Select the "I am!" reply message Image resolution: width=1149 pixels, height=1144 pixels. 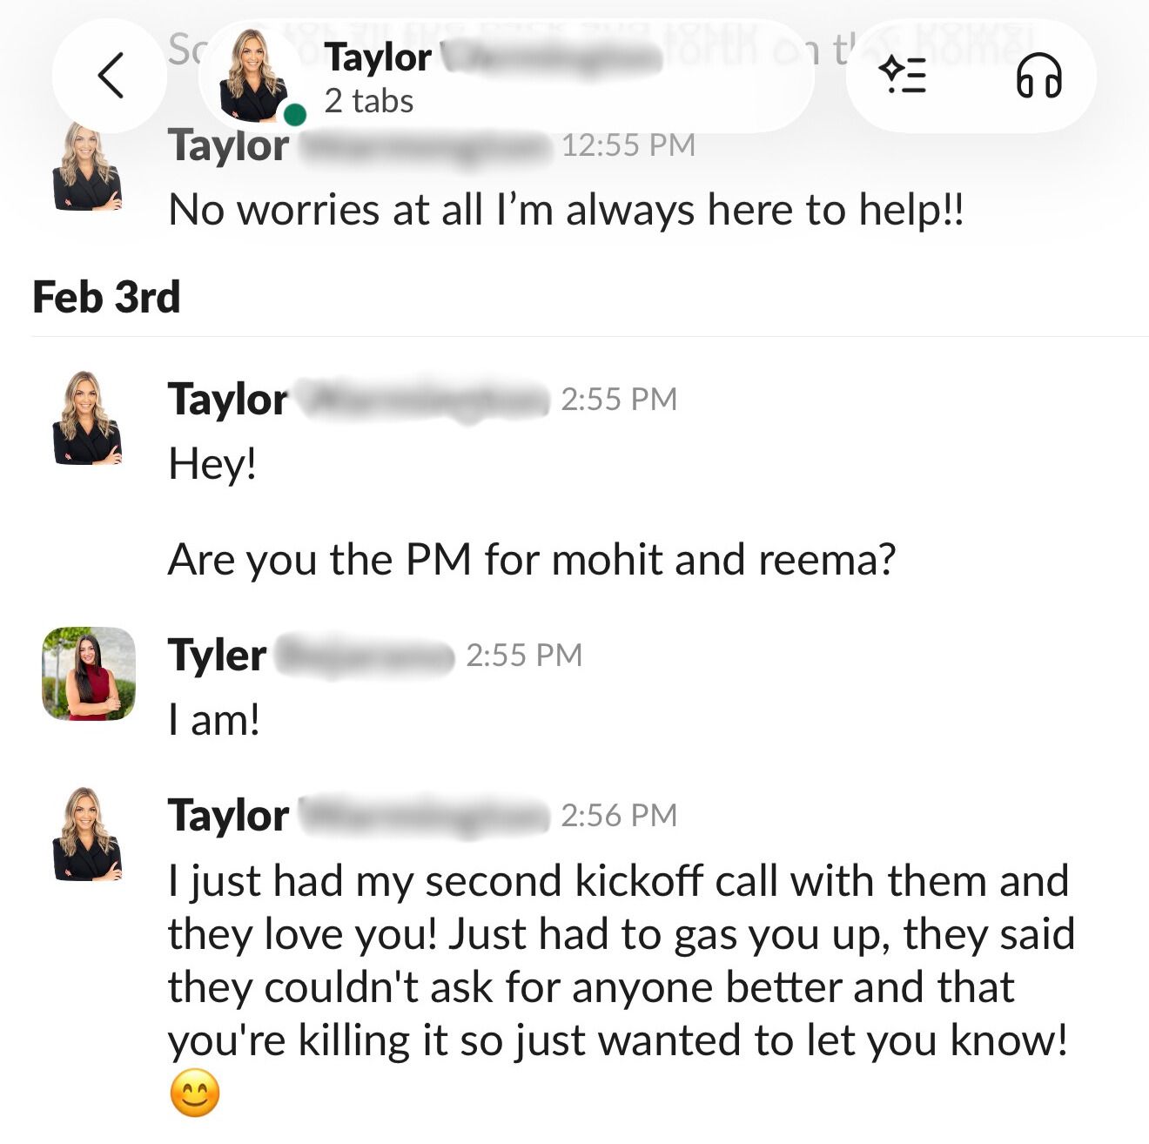click(214, 720)
